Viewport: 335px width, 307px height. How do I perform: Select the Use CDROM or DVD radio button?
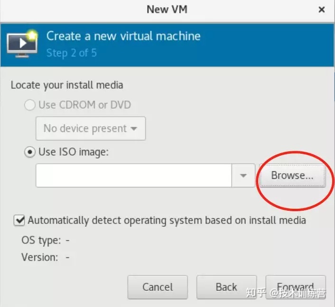(30, 105)
